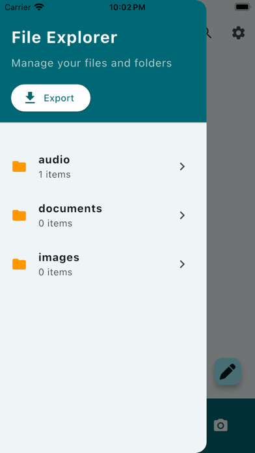Tap the 10:02 PM clock
This screenshot has height=453, width=255.
pyautogui.click(x=127, y=7)
